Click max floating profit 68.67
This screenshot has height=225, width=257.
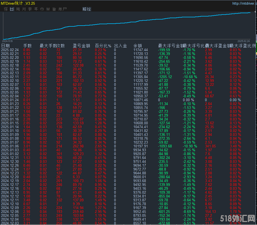209,96
